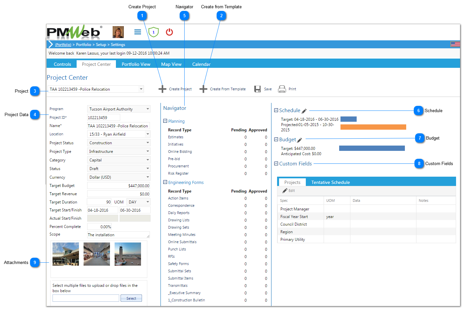Edit Schedule using its pencil icon
Image resolution: width=463 pixels, height=309 pixels.
304,111
